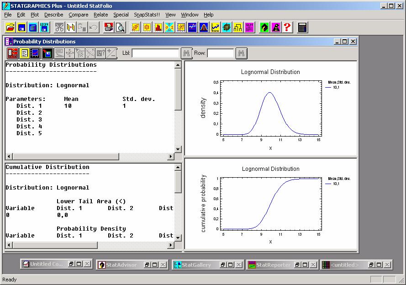Viewport: 406px width, 285px height.
Task: Open the blue time series icon
Action: (192, 27)
